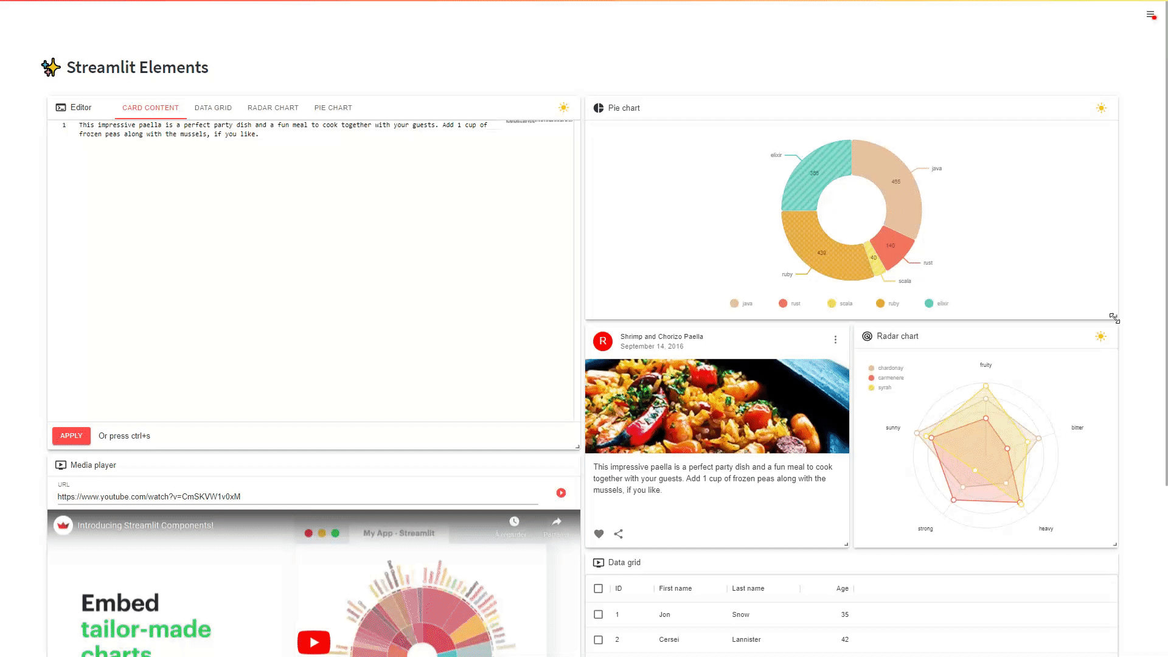Expand the DATA GRID tab dropdown

click(212, 108)
